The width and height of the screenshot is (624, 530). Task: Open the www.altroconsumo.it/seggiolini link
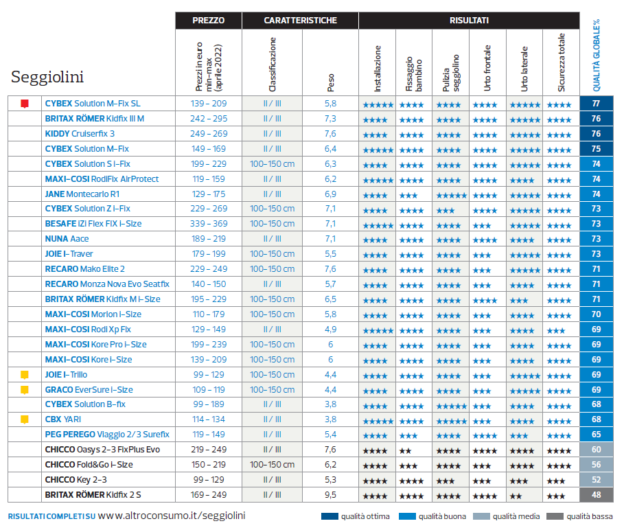click(172, 516)
